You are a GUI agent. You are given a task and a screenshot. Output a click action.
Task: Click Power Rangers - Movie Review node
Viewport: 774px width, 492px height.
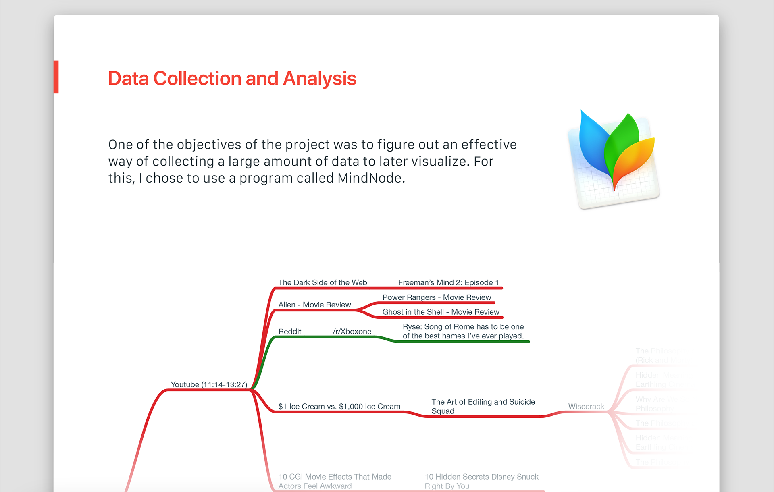click(x=437, y=297)
